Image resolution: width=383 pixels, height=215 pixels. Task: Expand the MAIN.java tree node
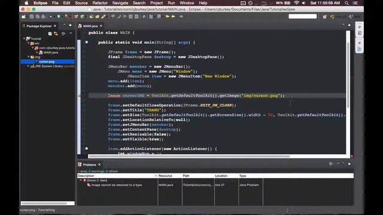tap(37, 53)
